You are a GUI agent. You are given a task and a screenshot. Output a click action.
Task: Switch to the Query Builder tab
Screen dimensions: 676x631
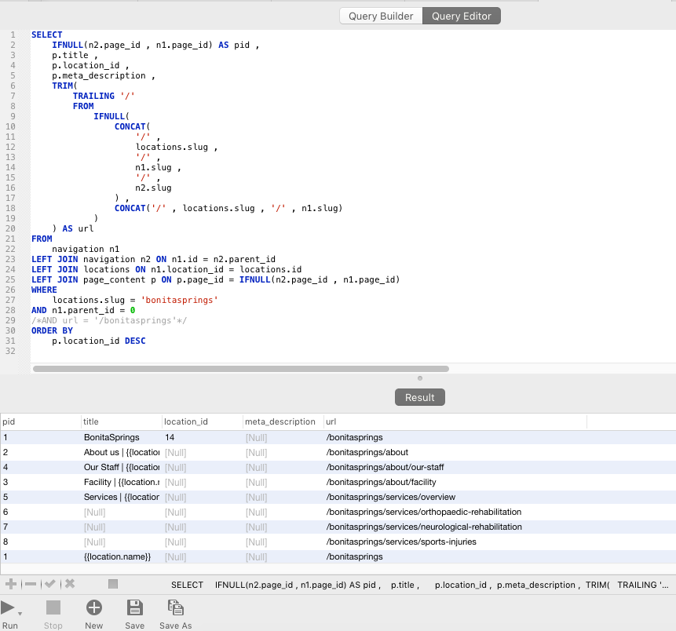[381, 16]
